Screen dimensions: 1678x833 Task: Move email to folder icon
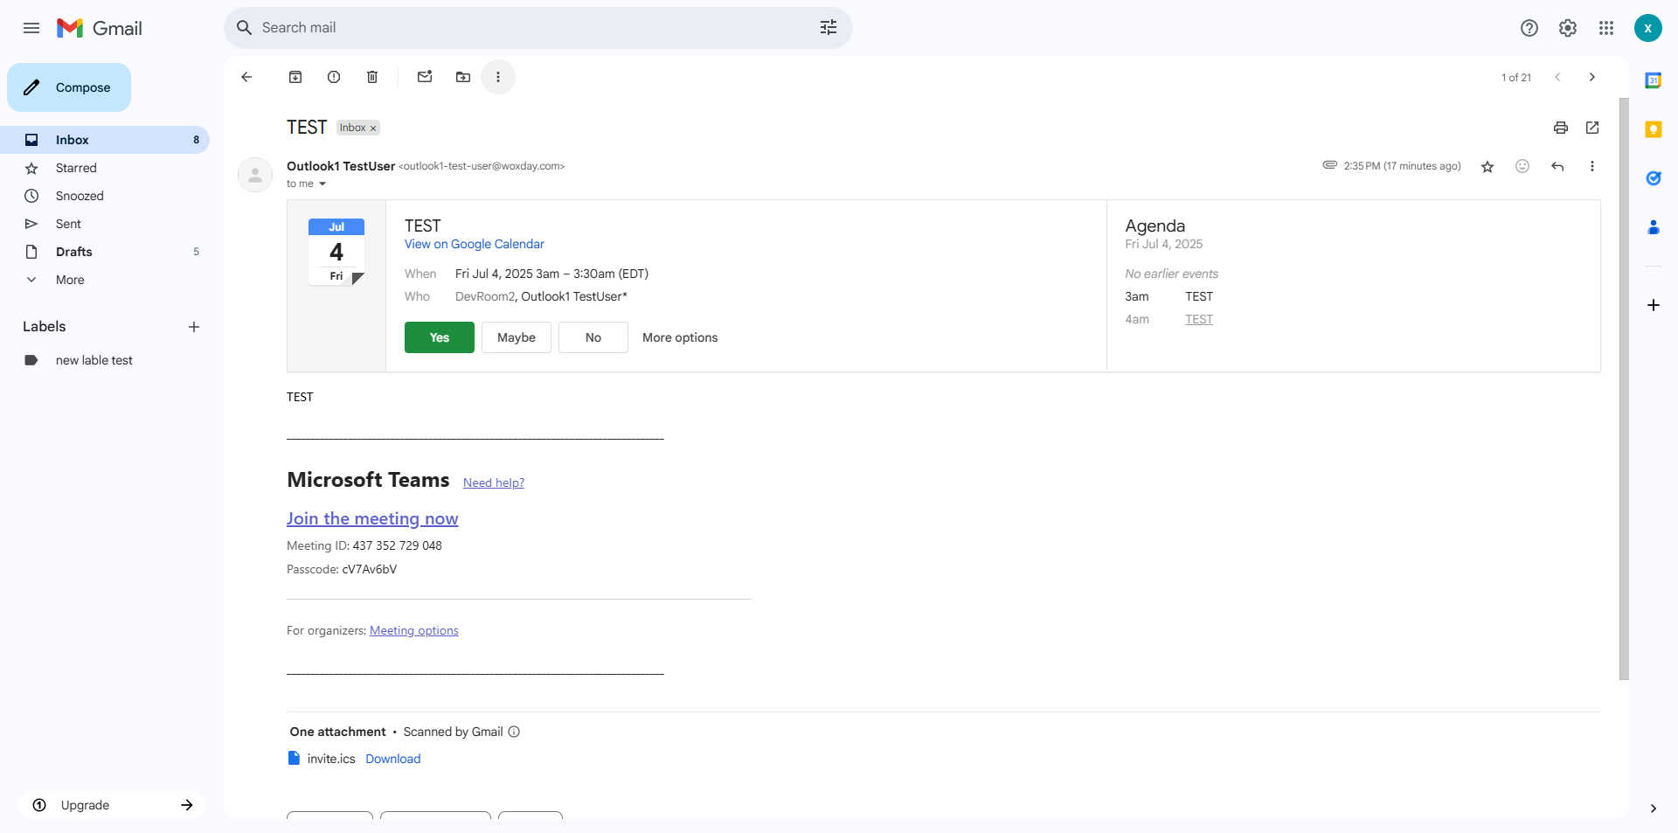tap(463, 77)
